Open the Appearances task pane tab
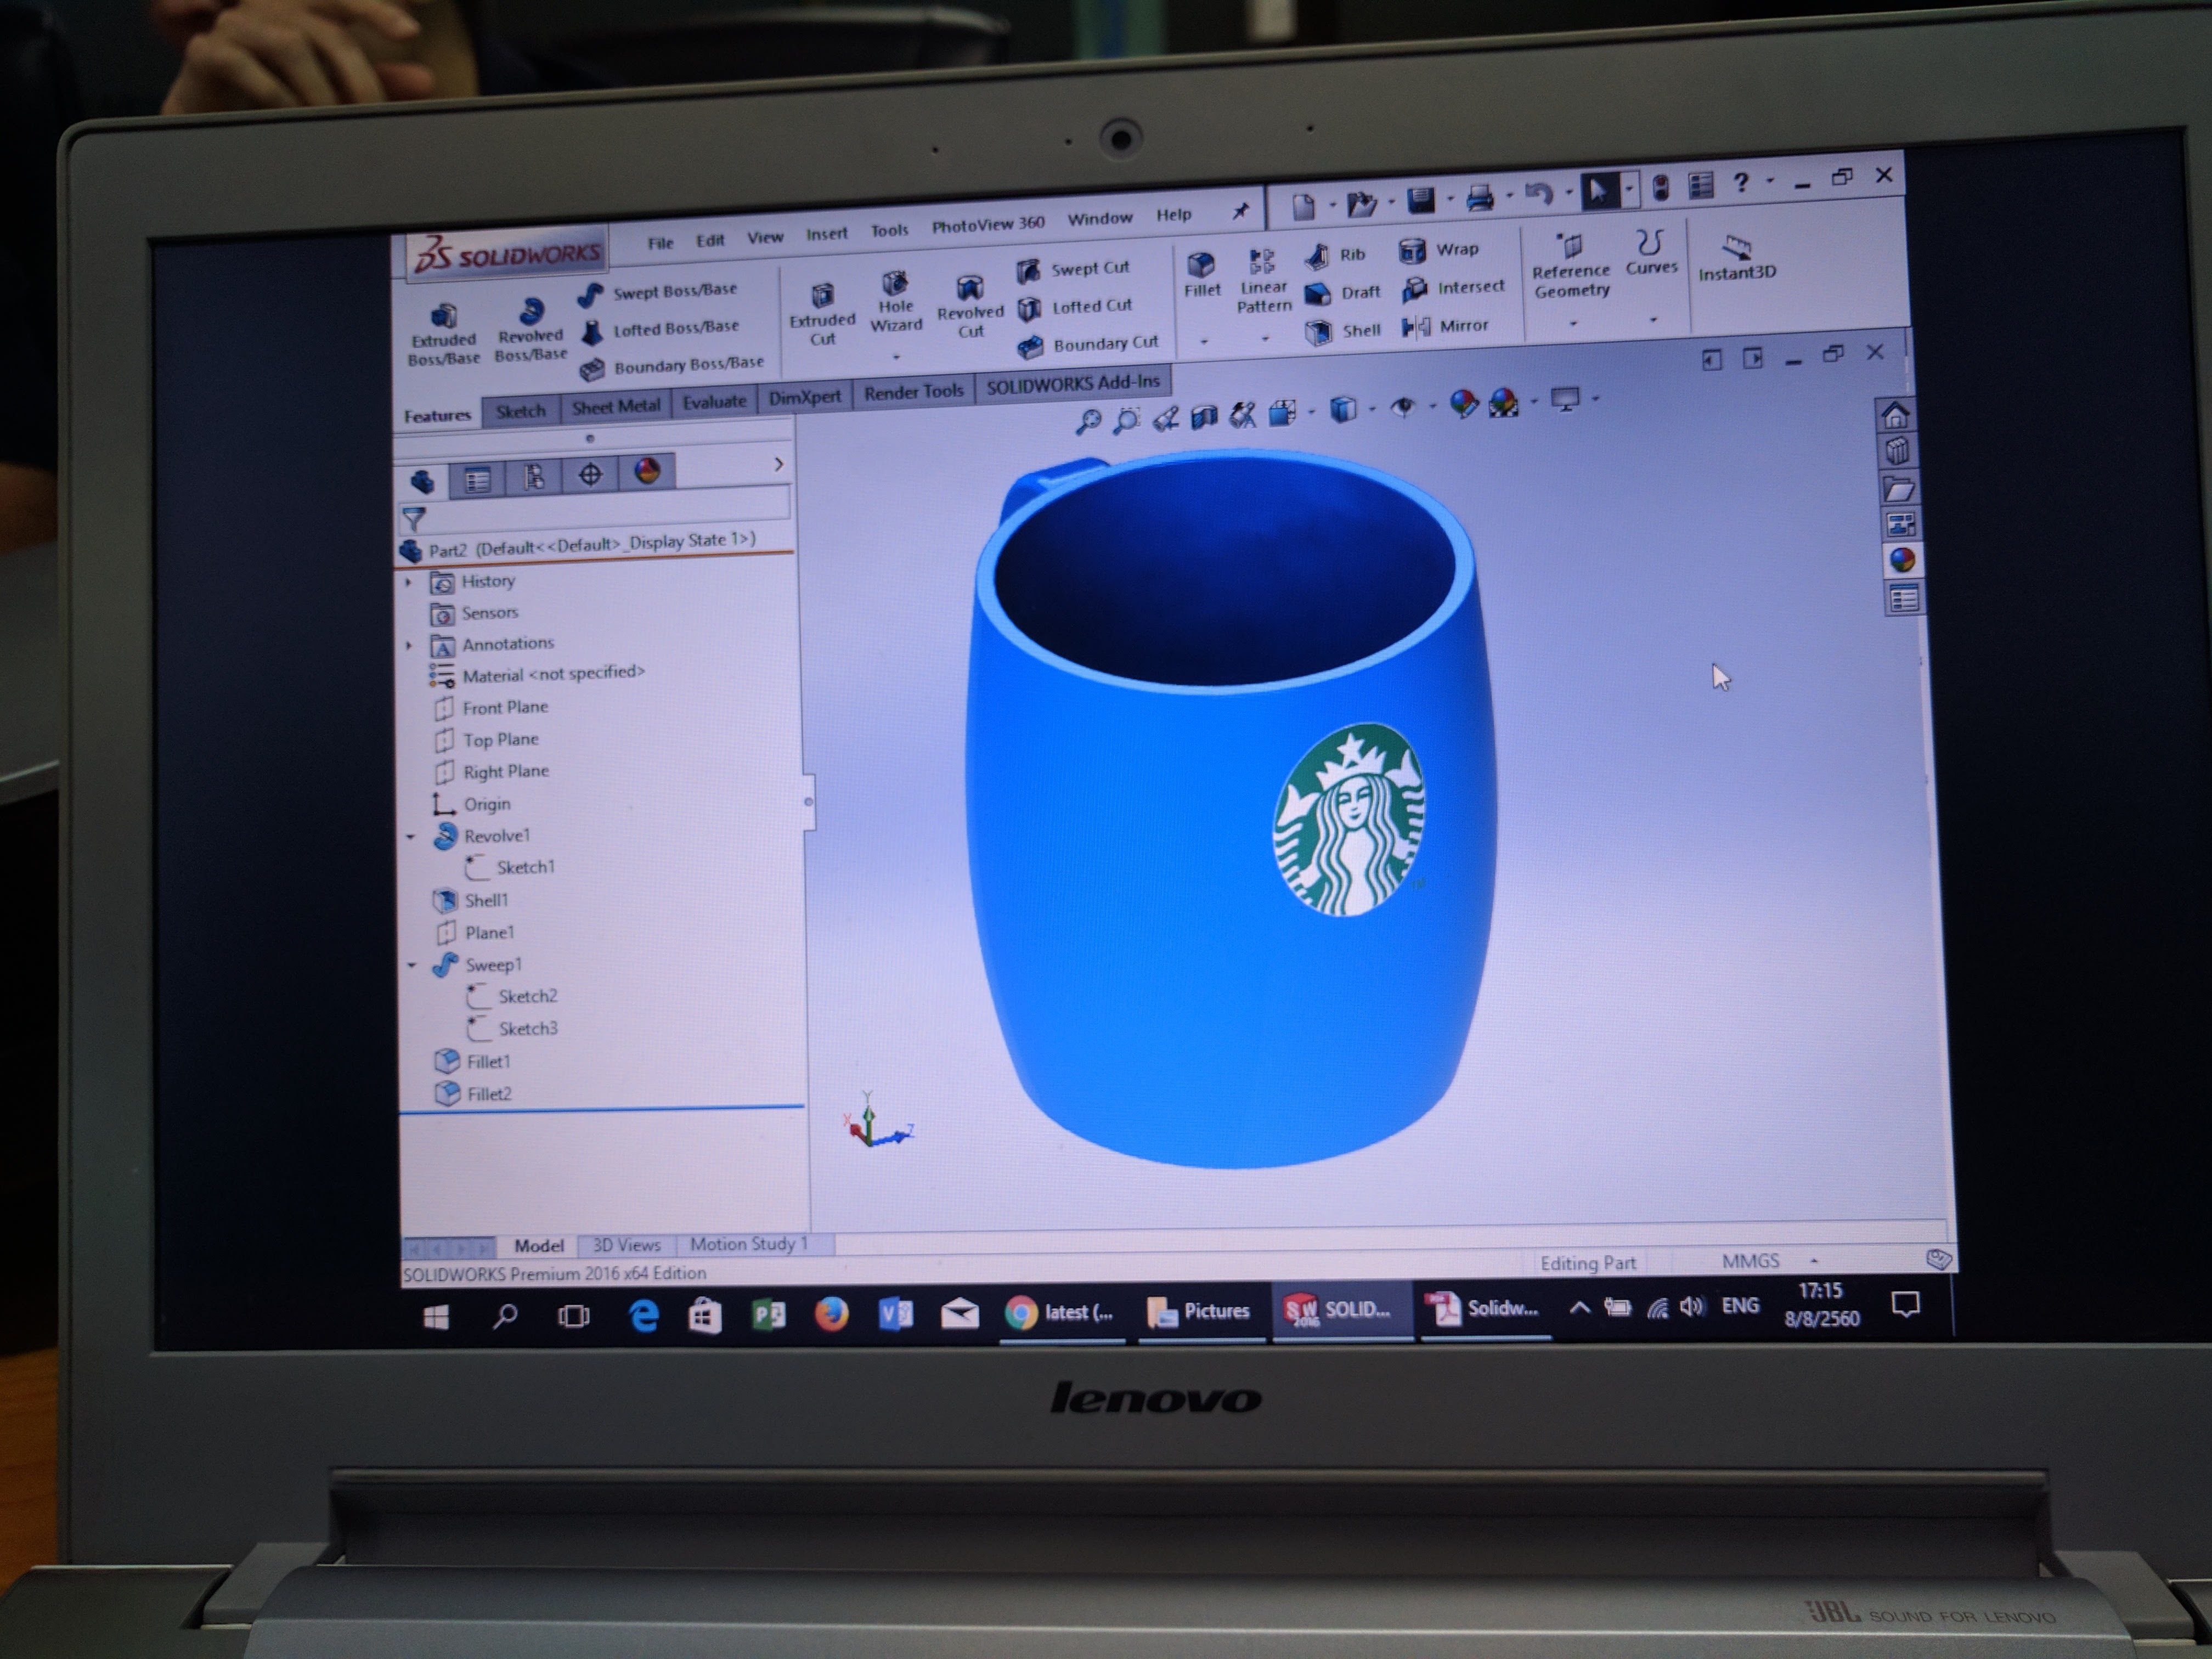The height and width of the screenshot is (1659, 2212). point(1903,560)
